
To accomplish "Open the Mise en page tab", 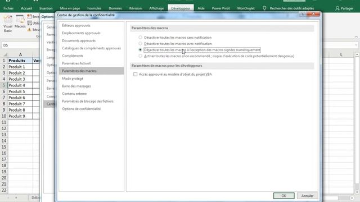I will click(x=70, y=8).
